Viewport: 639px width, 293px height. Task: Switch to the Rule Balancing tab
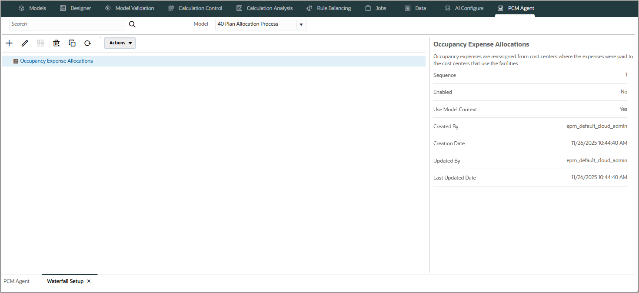coord(329,8)
